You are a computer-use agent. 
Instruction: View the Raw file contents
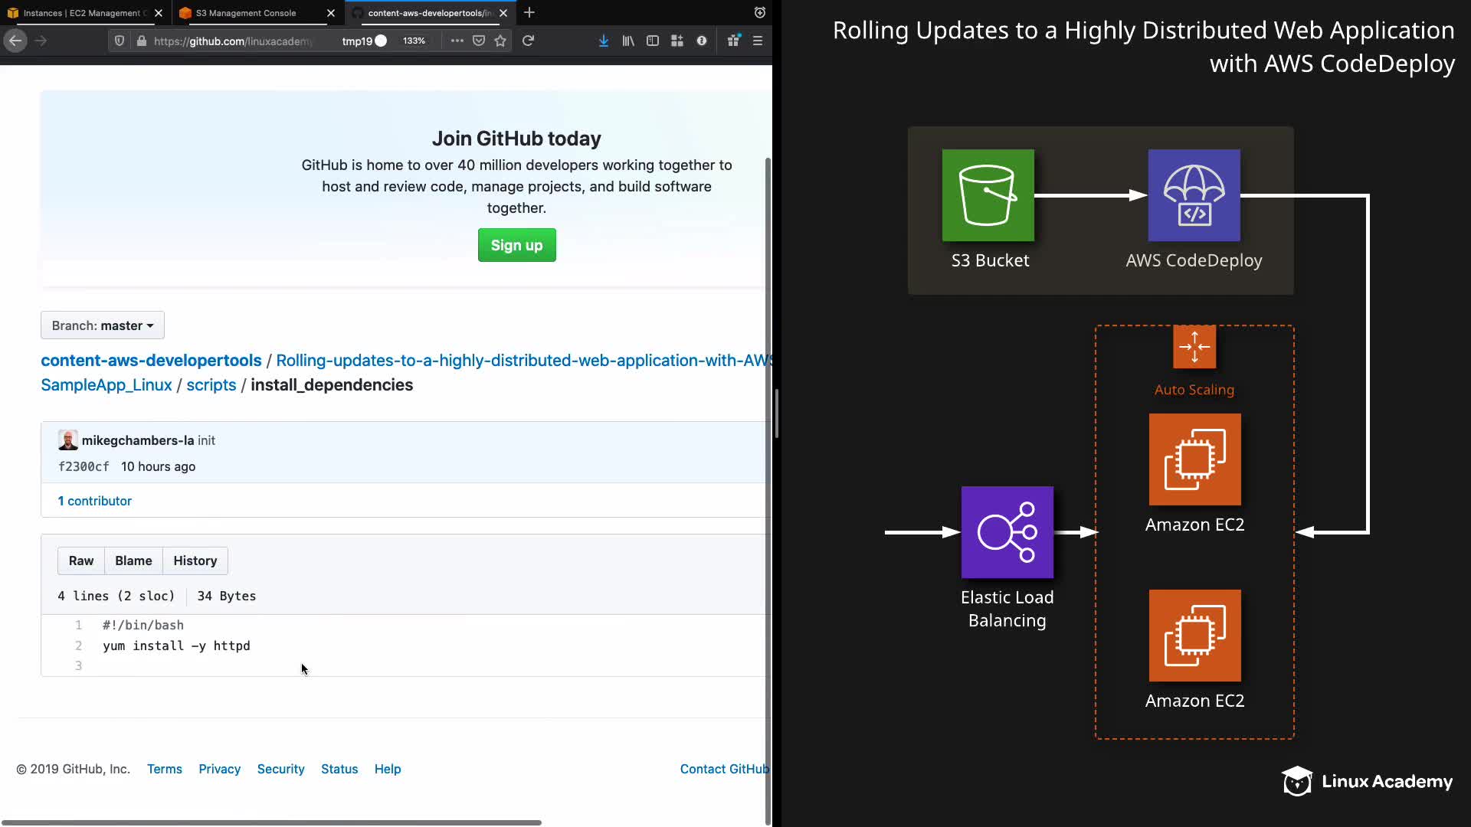pos(81,561)
